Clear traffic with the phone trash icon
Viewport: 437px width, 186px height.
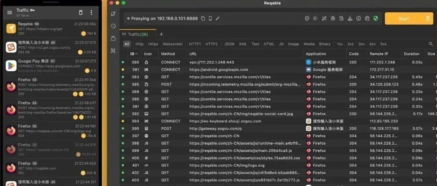tap(81, 12)
